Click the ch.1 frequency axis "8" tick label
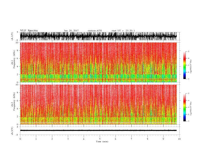This screenshot has width=202, height=156. [18, 50]
